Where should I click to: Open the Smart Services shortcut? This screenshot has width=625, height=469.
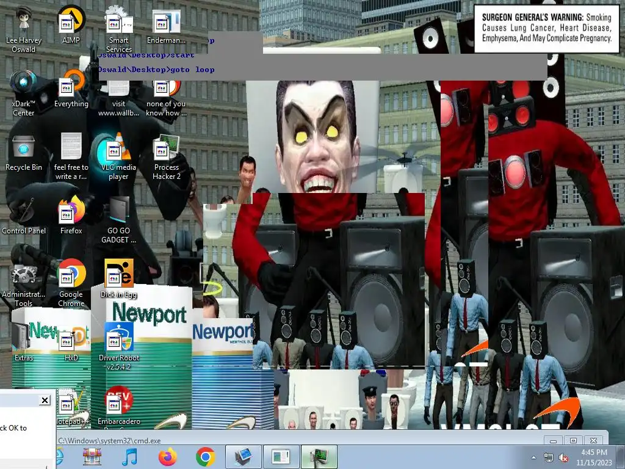[119, 29]
